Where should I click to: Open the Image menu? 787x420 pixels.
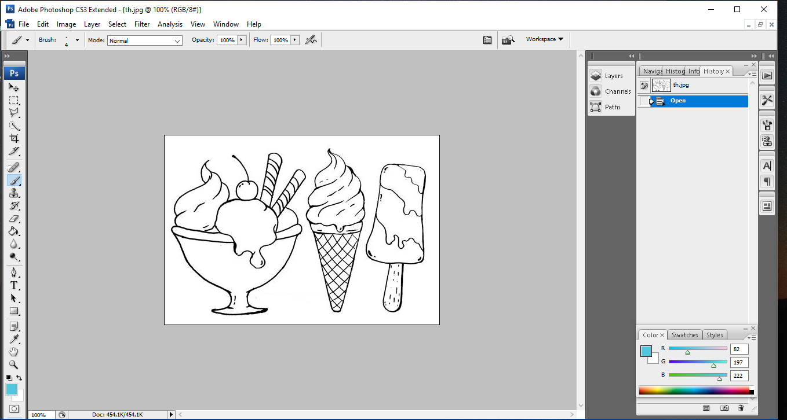tap(66, 24)
